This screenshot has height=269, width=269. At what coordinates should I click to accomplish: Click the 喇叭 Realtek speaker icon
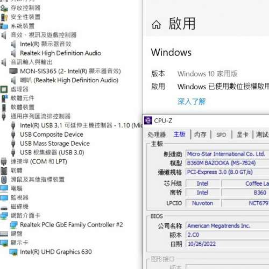(x=13, y=80)
